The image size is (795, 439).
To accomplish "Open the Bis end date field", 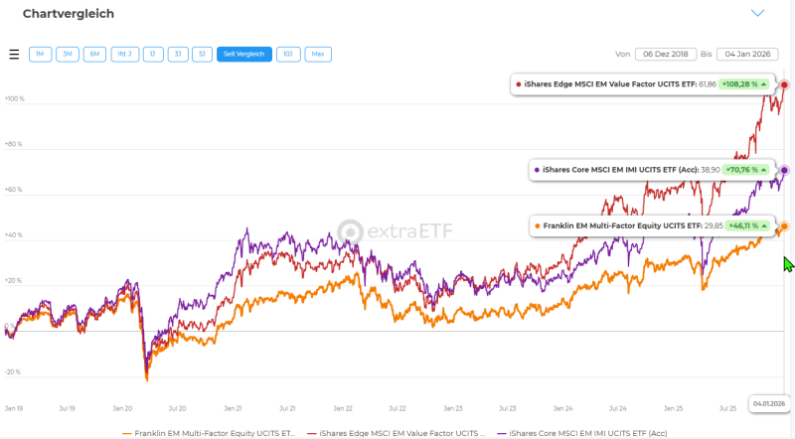I will point(750,54).
